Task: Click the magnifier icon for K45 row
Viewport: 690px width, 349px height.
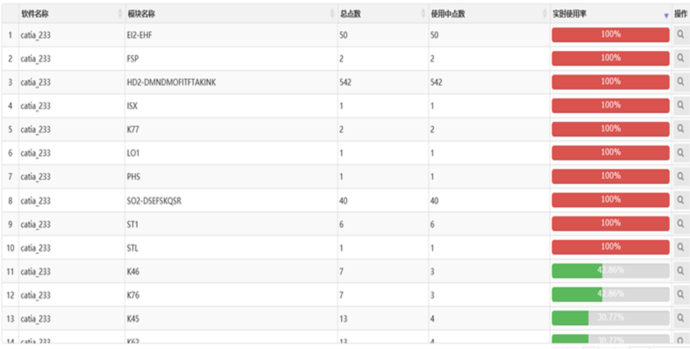Action: tap(681, 319)
